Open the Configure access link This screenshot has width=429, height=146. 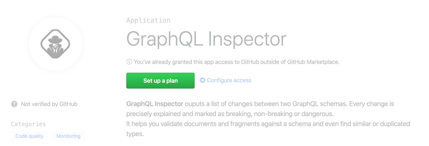click(229, 81)
